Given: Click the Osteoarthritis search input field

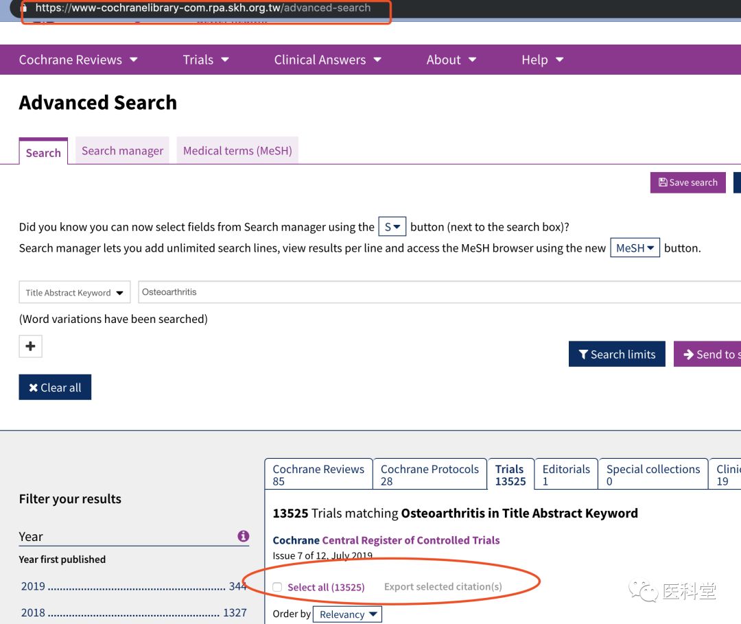Looking at the screenshot, I should tap(439, 292).
